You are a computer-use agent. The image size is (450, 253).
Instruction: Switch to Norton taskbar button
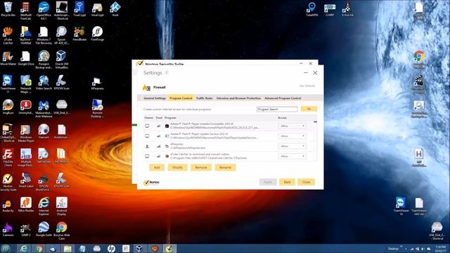click(169, 248)
